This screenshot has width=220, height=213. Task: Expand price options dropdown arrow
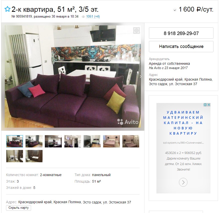(x=175, y=10)
